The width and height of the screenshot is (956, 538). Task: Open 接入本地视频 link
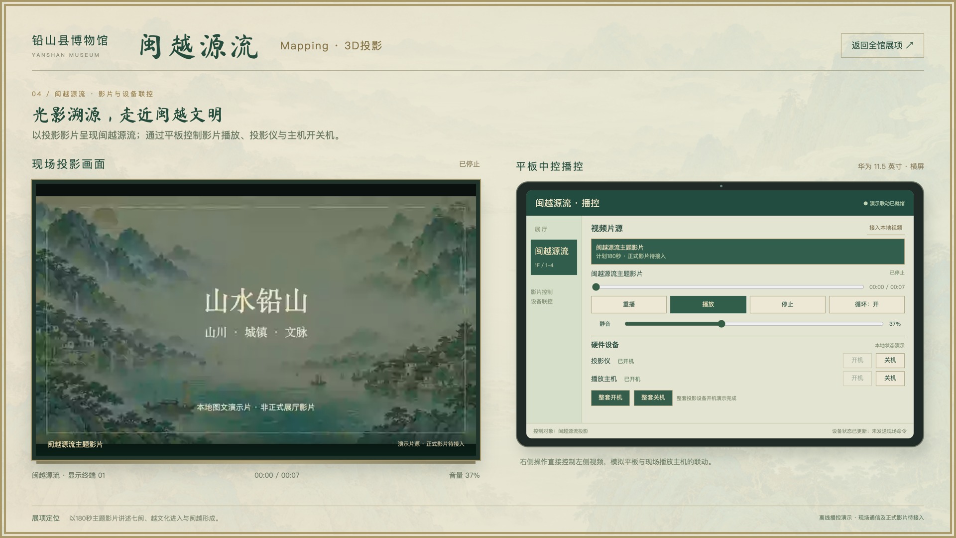pos(885,228)
